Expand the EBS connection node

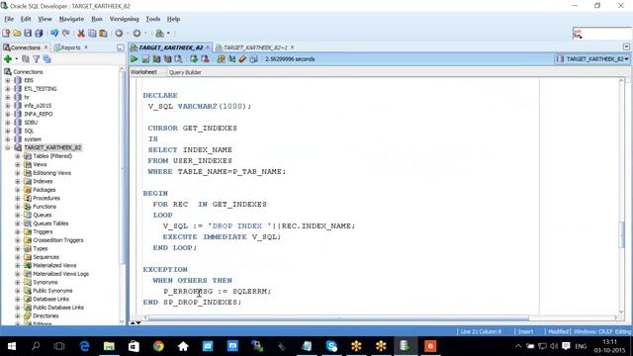coord(8,80)
